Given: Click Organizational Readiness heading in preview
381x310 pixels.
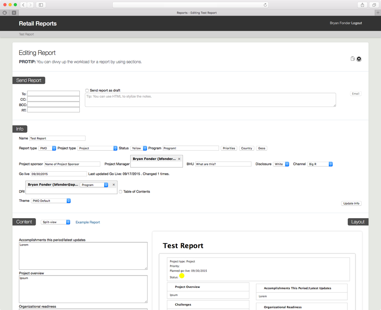Looking at the screenshot, I should tap(283, 307).
